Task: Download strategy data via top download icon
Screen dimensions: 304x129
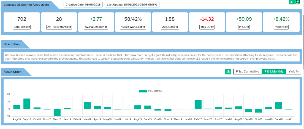Action: pos(291,2)
